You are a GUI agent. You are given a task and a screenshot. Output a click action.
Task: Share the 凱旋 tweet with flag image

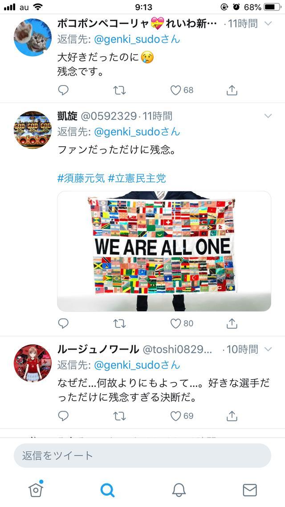(232, 323)
